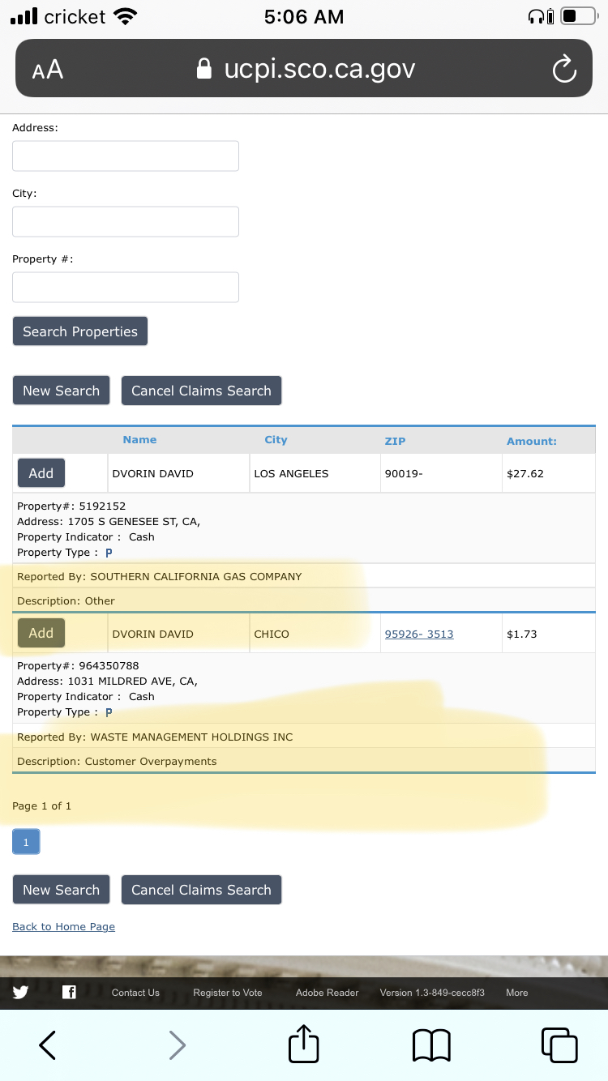Image resolution: width=608 pixels, height=1081 pixels.
Task: Select page 1 pagination button
Action: 26,843
